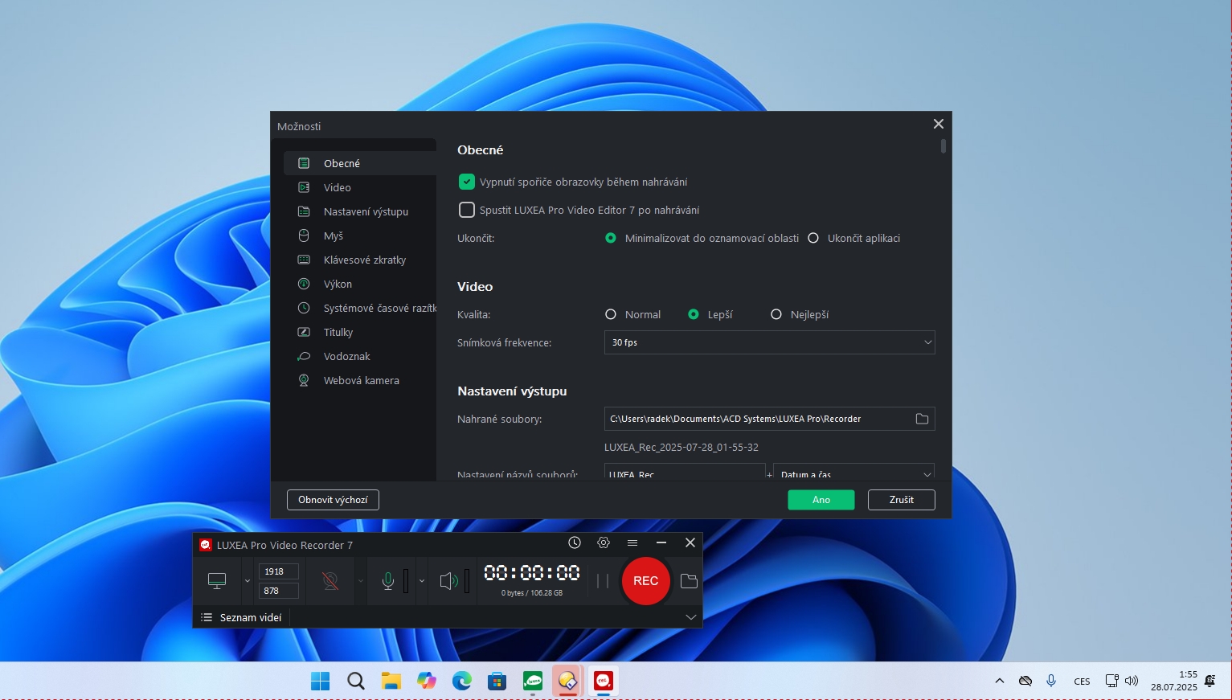Open the Seznam videí list

tap(241, 617)
